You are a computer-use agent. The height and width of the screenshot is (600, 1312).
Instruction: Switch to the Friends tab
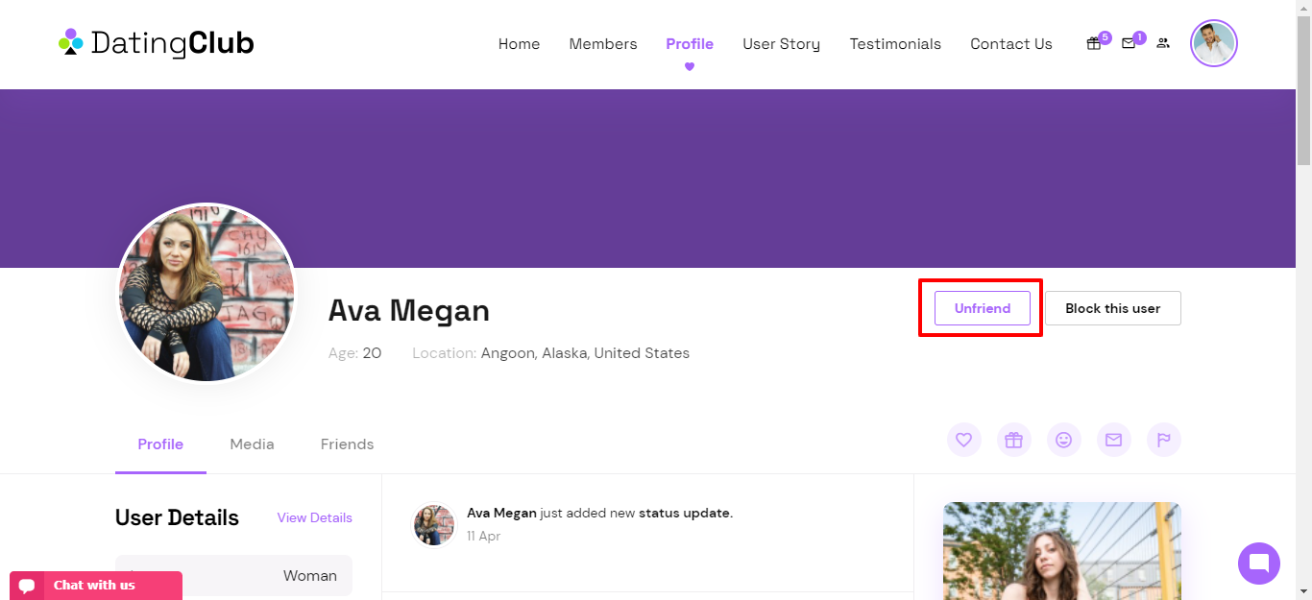click(347, 444)
